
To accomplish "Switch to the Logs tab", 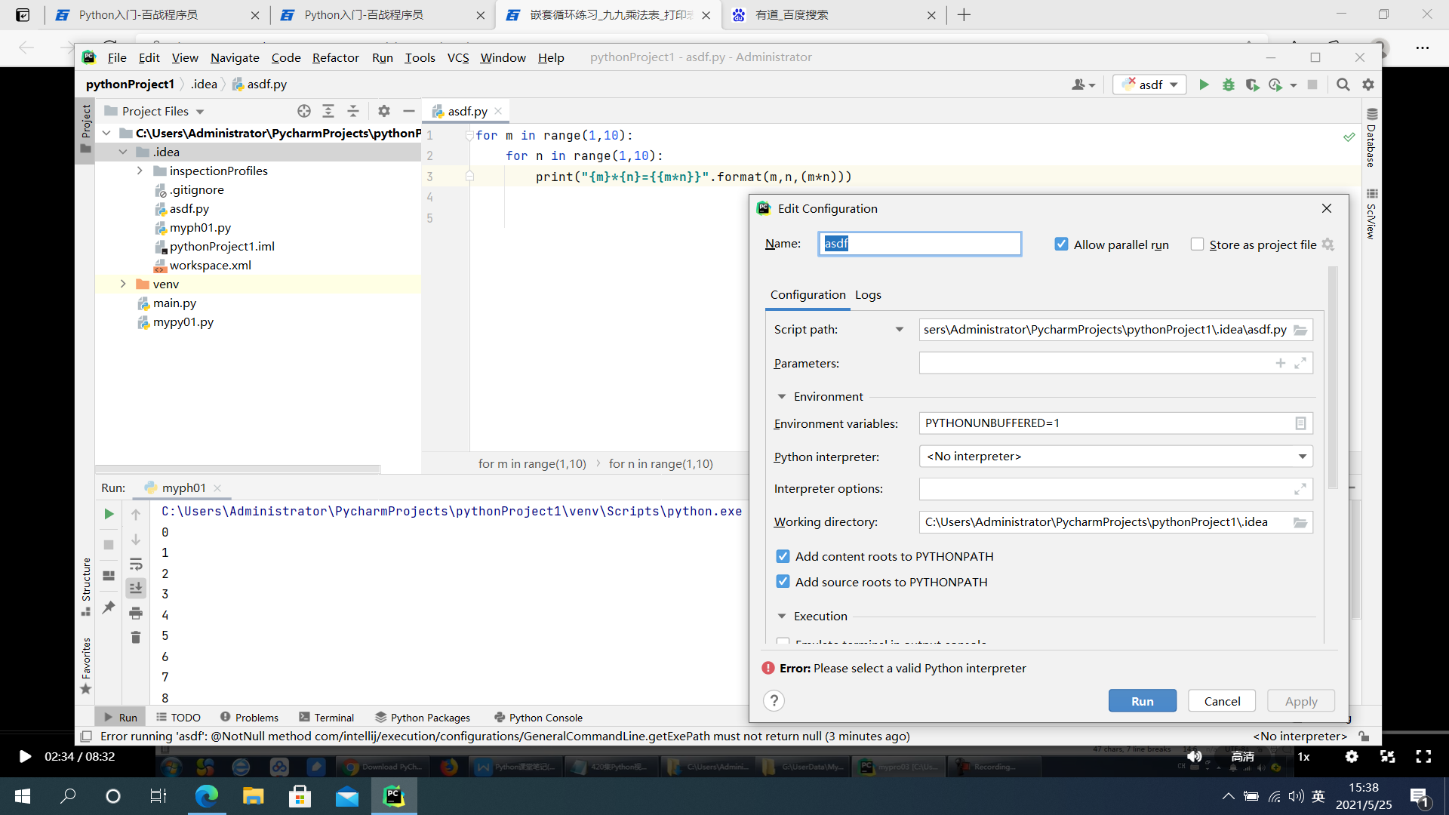I will click(x=868, y=295).
